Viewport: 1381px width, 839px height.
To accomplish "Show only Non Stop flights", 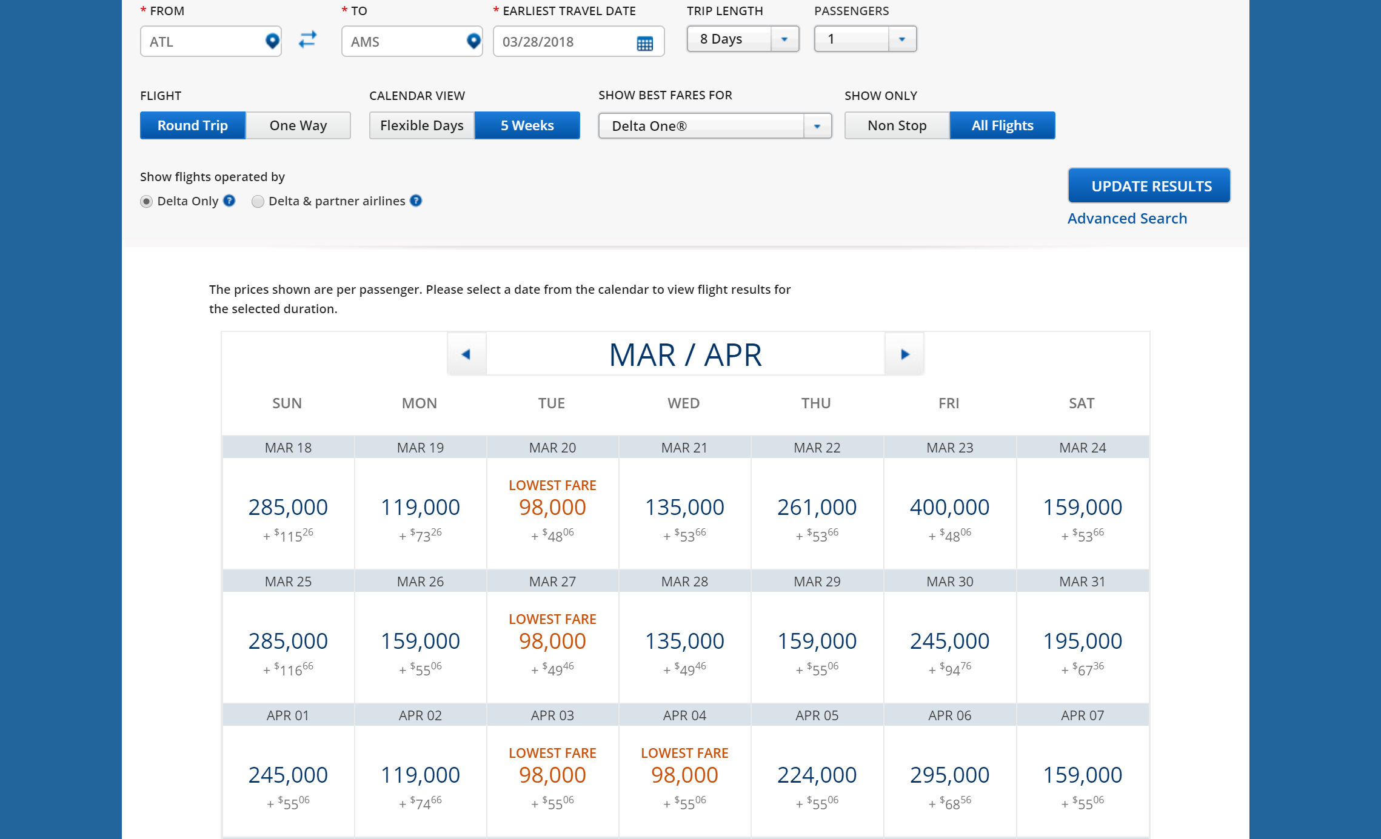I will (897, 125).
